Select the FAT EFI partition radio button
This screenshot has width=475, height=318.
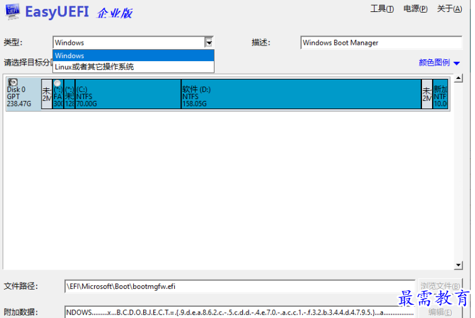(57, 83)
